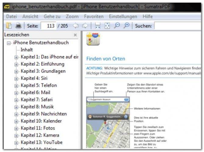The height and width of the screenshot is (152, 204).
Task: Select fit single page view icon
Action: (x=107, y=26)
